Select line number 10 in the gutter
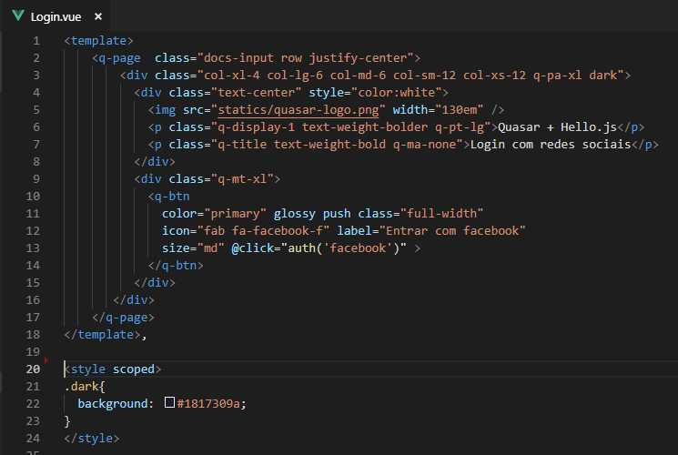Screen dimensions: 678x455 (33, 196)
